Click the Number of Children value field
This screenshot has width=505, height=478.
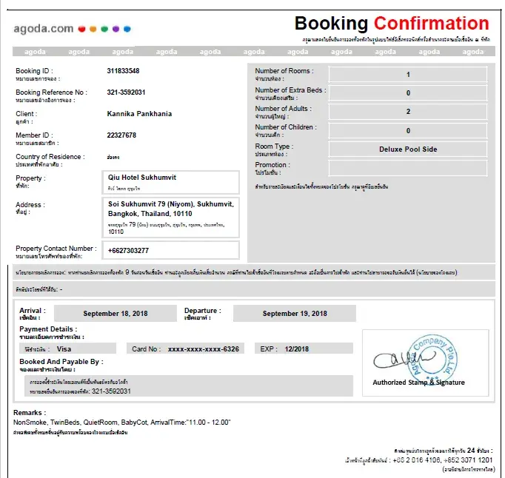click(x=408, y=131)
